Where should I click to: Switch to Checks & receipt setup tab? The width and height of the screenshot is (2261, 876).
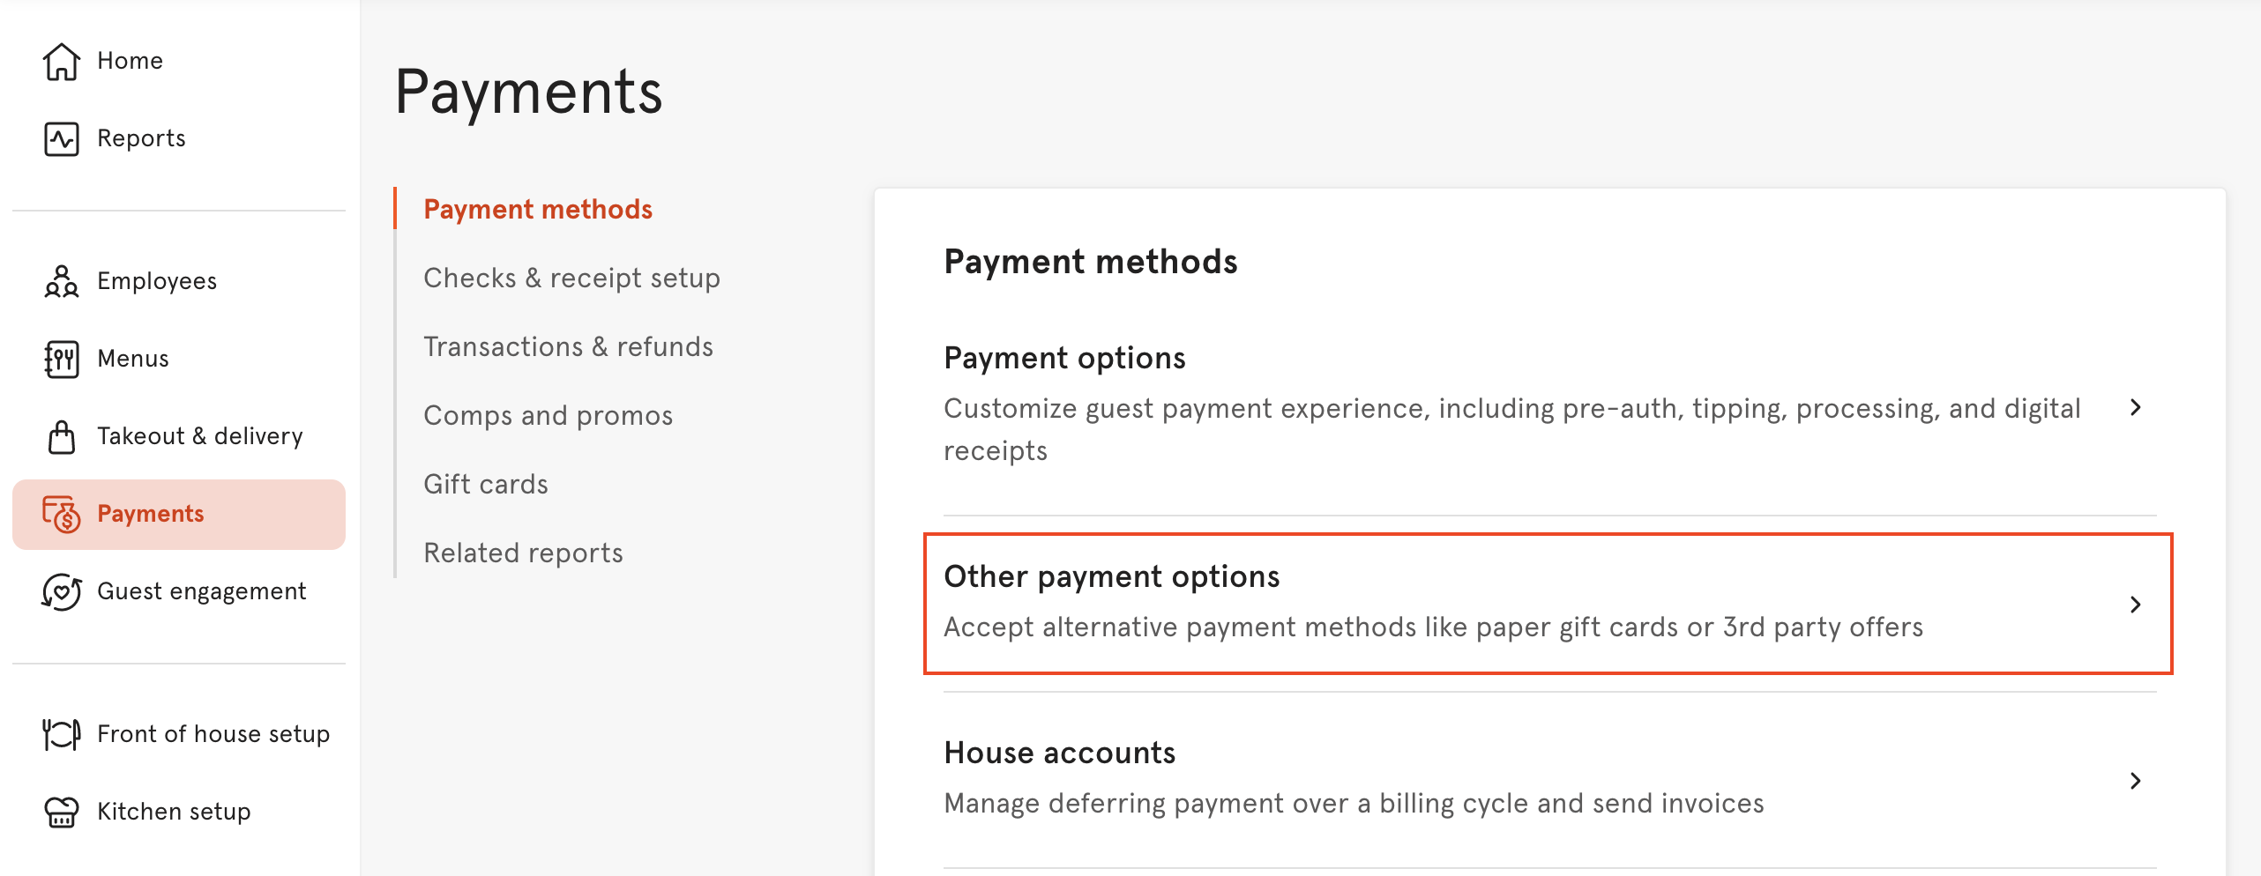coord(571,278)
